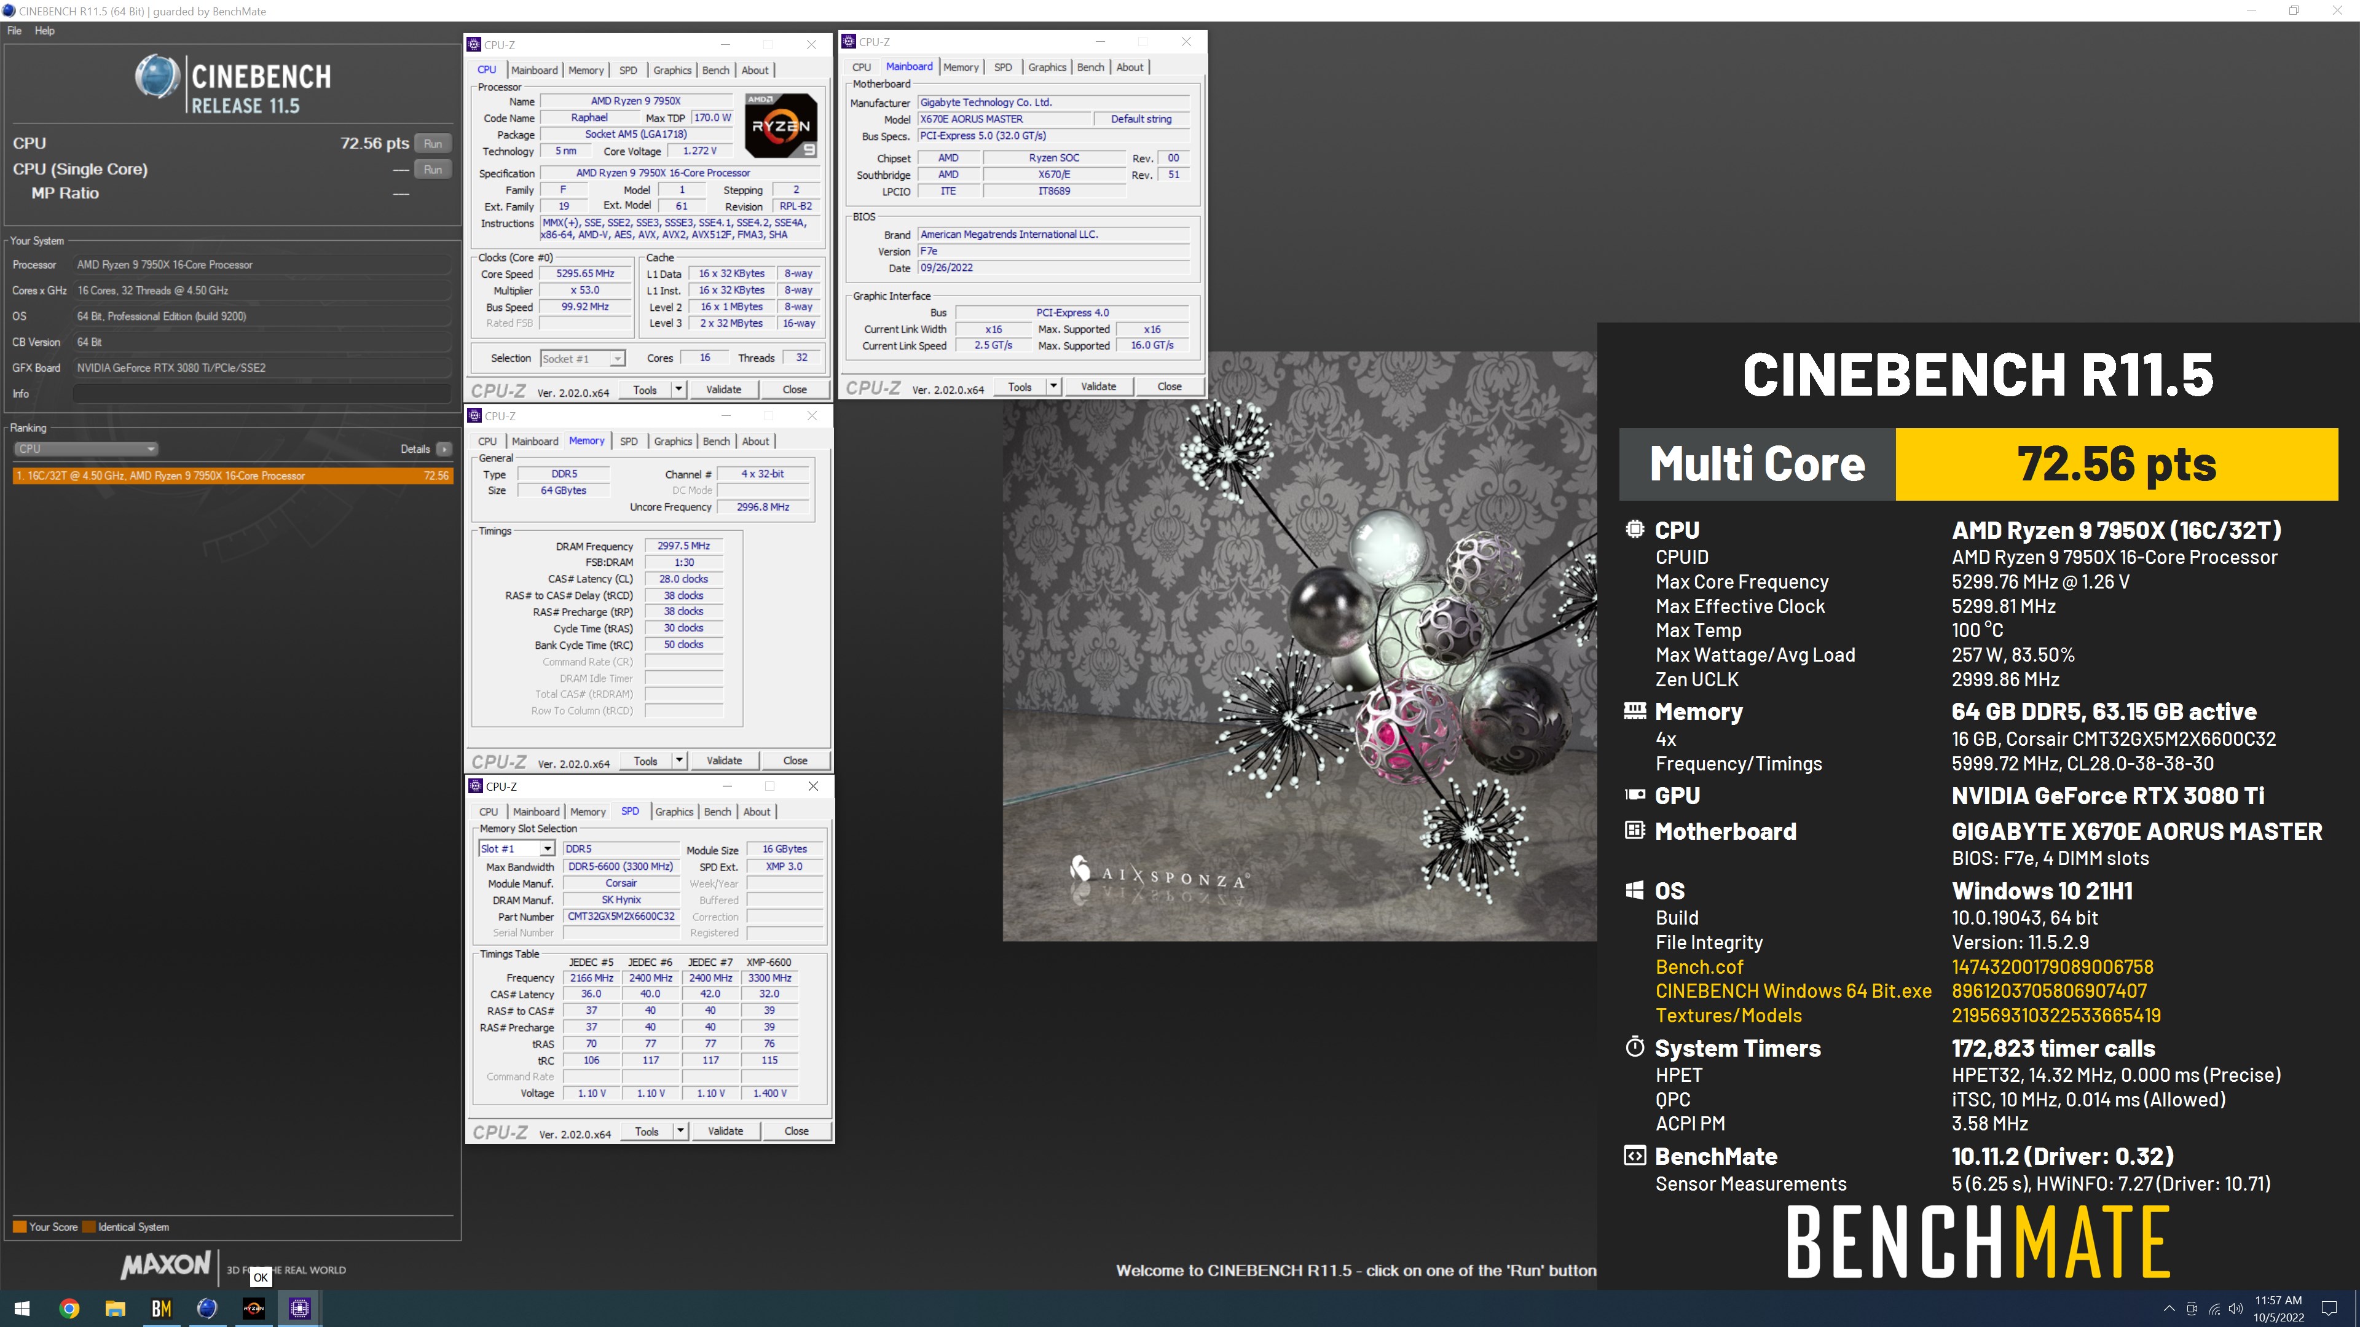The width and height of the screenshot is (2360, 1327).
Task: Activate the Cinebench blue sphere taskbar icon
Action: (x=207, y=1309)
